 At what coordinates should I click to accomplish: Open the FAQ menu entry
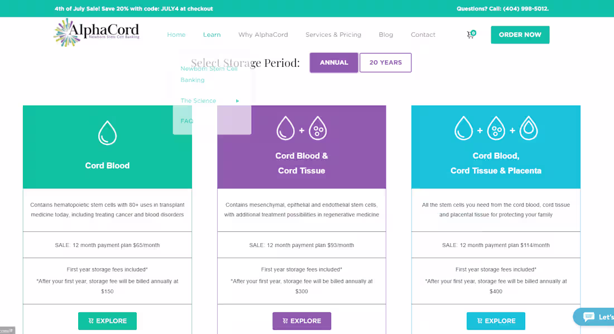tap(186, 120)
